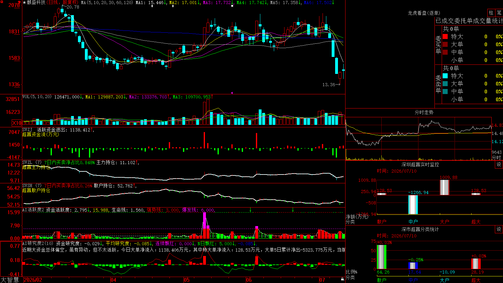Click the star icon beside 麒盛科技
503x283 pixels.
[x=25, y=3]
